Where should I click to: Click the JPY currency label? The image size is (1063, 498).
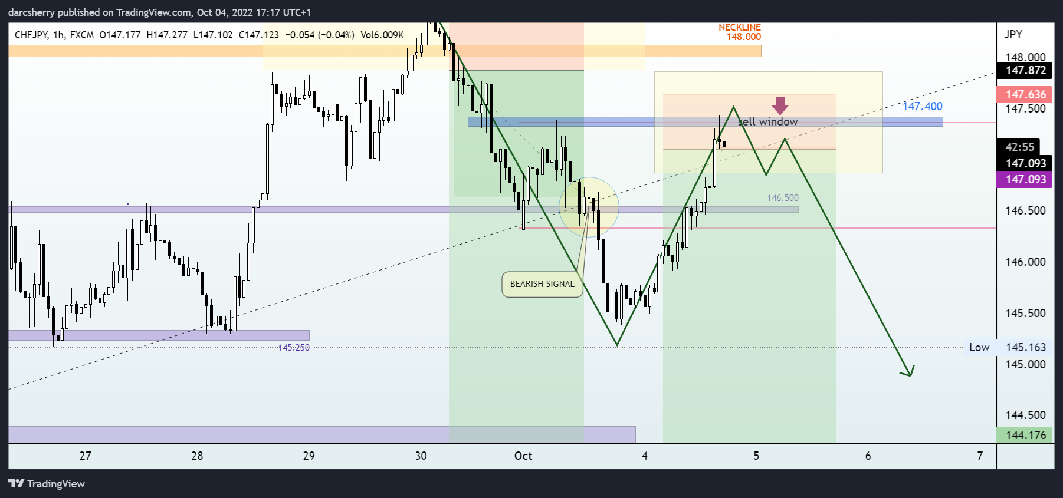click(1013, 34)
